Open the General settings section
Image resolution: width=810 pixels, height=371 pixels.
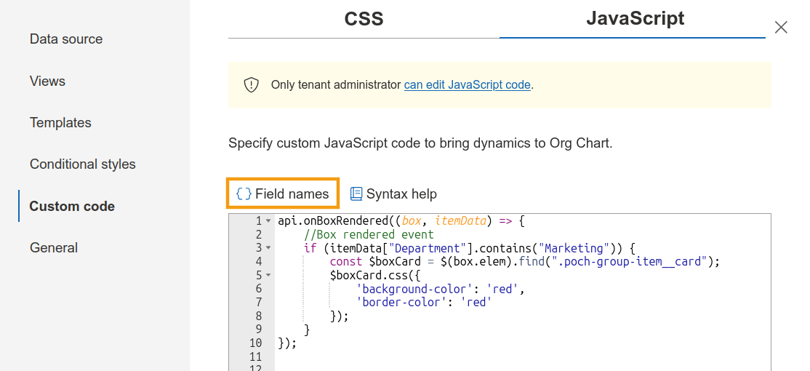pos(54,247)
